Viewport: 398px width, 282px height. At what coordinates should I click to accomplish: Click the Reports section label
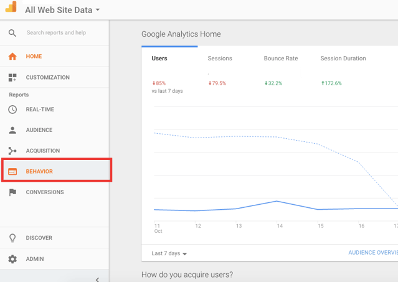(x=19, y=95)
